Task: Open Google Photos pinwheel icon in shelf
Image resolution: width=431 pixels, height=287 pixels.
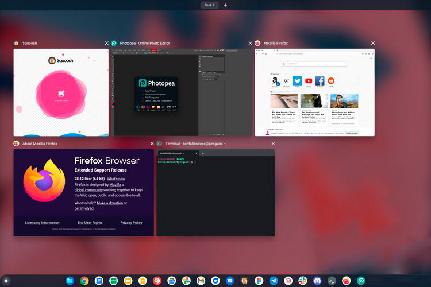Action: point(186,281)
